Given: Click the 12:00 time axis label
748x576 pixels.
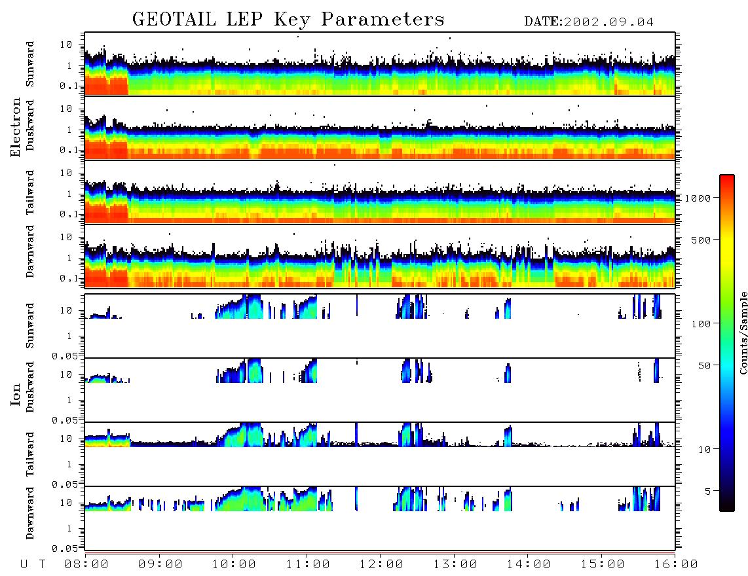Looking at the screenshot, I should (381, 564).
